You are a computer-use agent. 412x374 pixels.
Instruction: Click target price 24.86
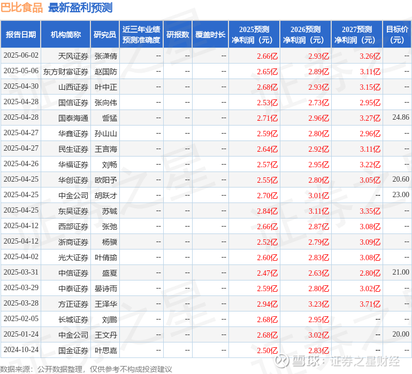point(401,117)
